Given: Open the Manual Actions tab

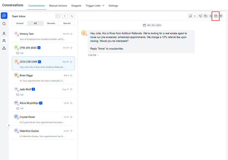Looking at the screenshot, I should (58, 5).
